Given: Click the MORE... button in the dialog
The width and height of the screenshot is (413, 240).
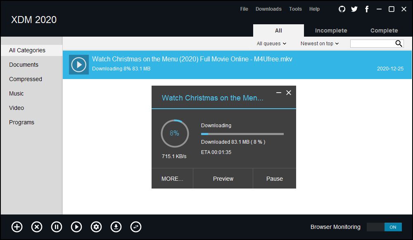Looking at the screenshot, I should tap(172, 179).
